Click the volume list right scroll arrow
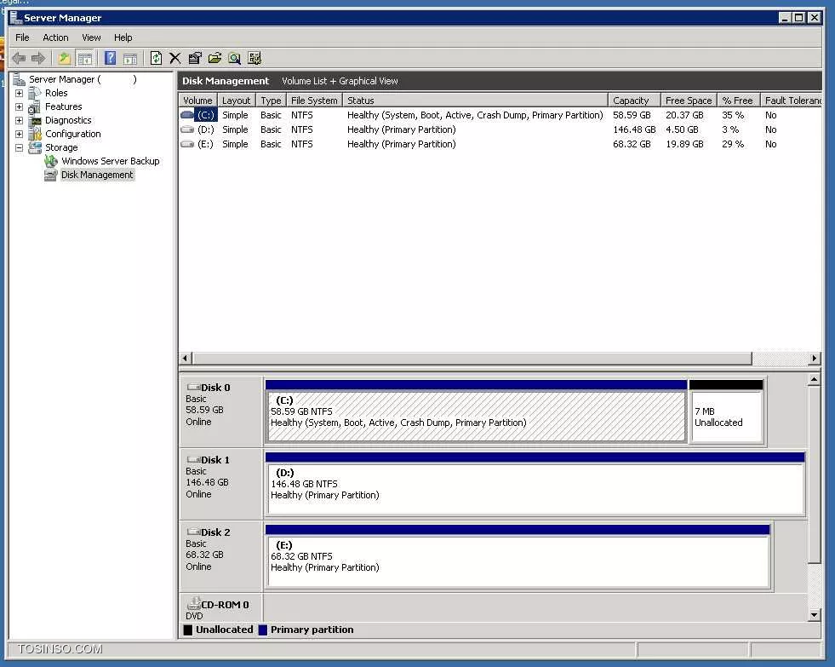The height and width of the screenshot is (667, 835). [x=814, y=358]
